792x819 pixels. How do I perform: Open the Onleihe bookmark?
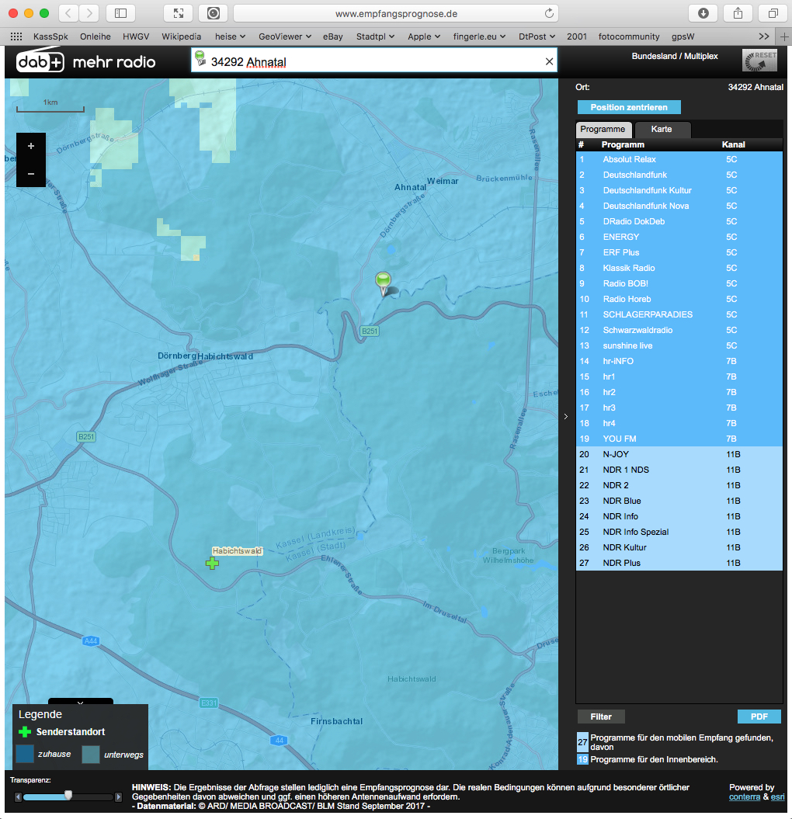pos(95,36)
